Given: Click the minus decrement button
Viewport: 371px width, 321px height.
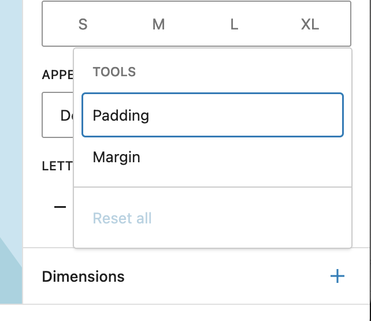Looking at the screenshot, I should pyautogui.click(x=60, y=207).
